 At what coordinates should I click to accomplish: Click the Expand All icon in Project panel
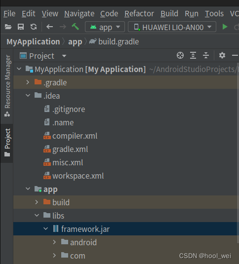tap(193, 55)
